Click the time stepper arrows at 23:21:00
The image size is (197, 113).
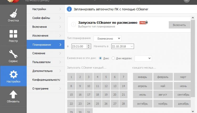pos(89,46)
